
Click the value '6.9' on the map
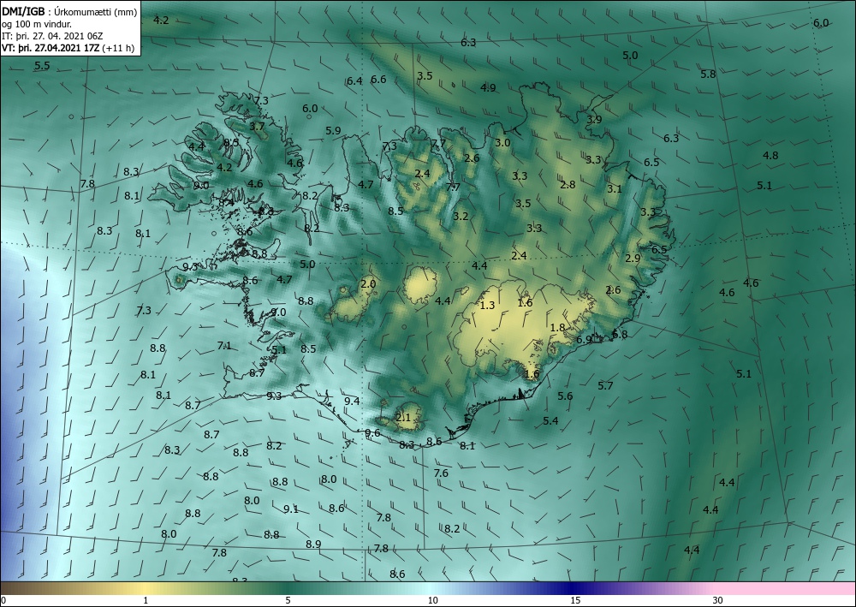[x=584, y=339]
